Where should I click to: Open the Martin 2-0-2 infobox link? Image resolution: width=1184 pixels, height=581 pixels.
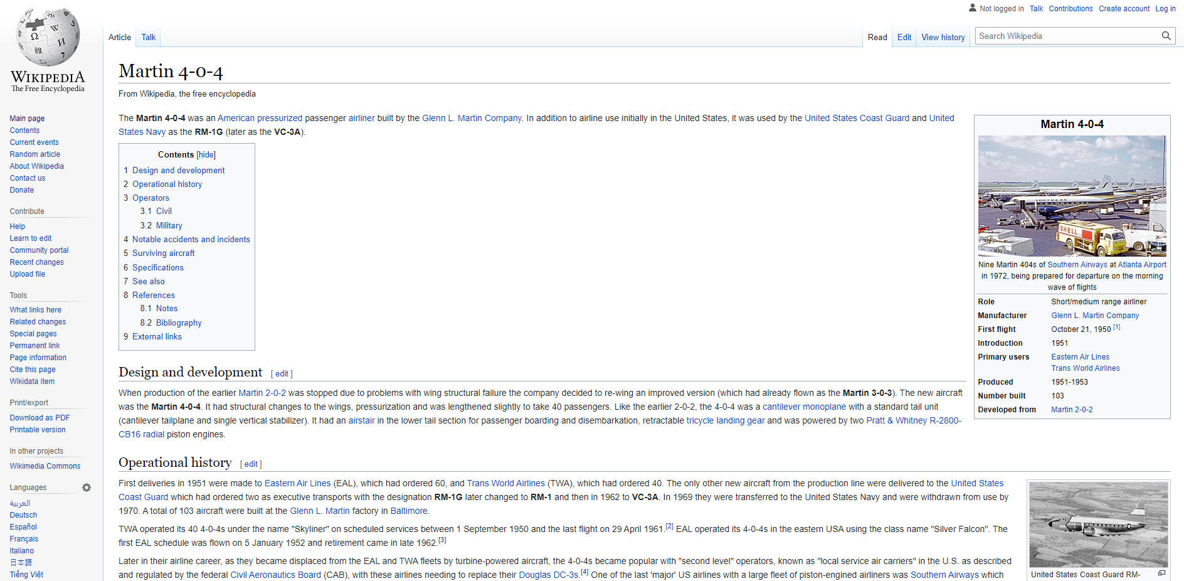[1072, 410]
